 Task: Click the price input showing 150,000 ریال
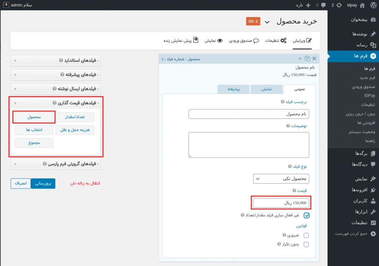[281, 203]
